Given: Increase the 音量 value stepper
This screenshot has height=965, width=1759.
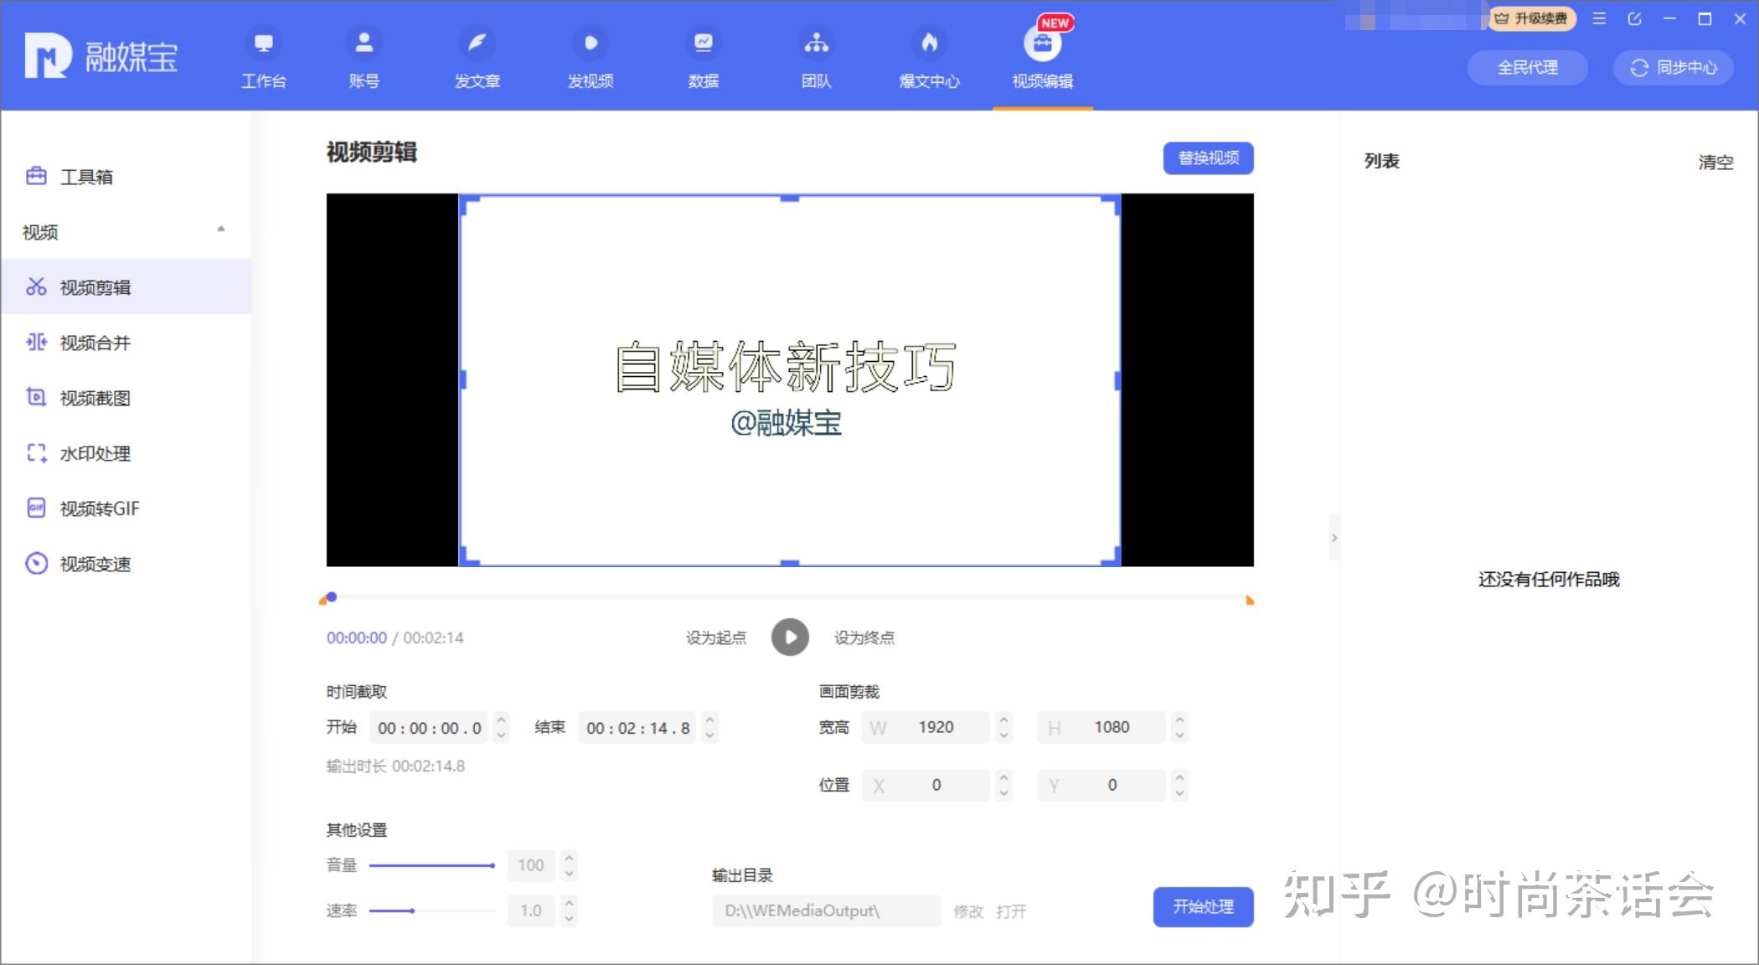Looking at the screenshot, I should coord(569,857).
